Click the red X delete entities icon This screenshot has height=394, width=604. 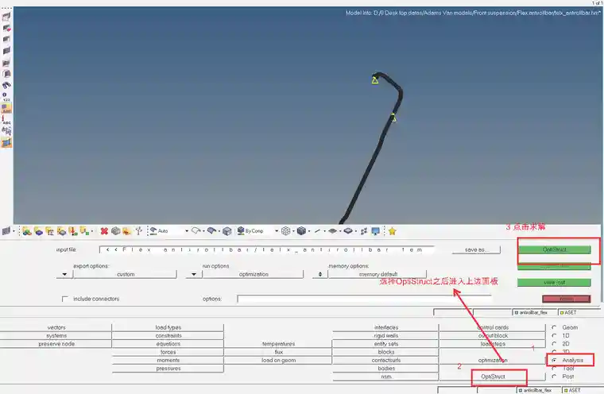tap(104, 231)
